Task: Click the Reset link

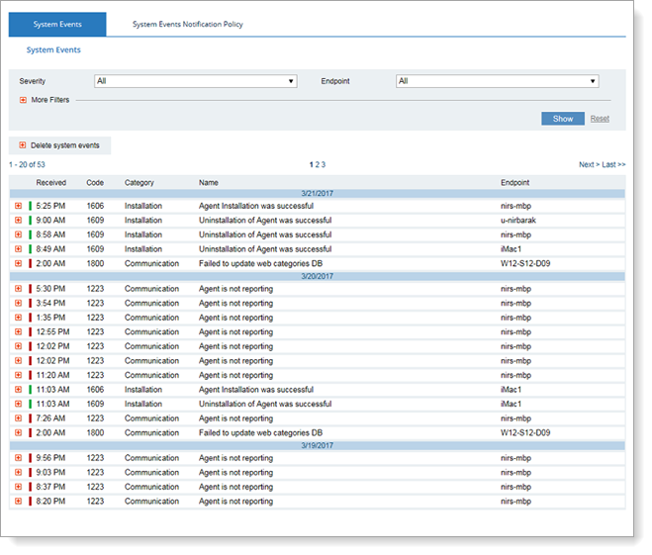Action: 600,119
